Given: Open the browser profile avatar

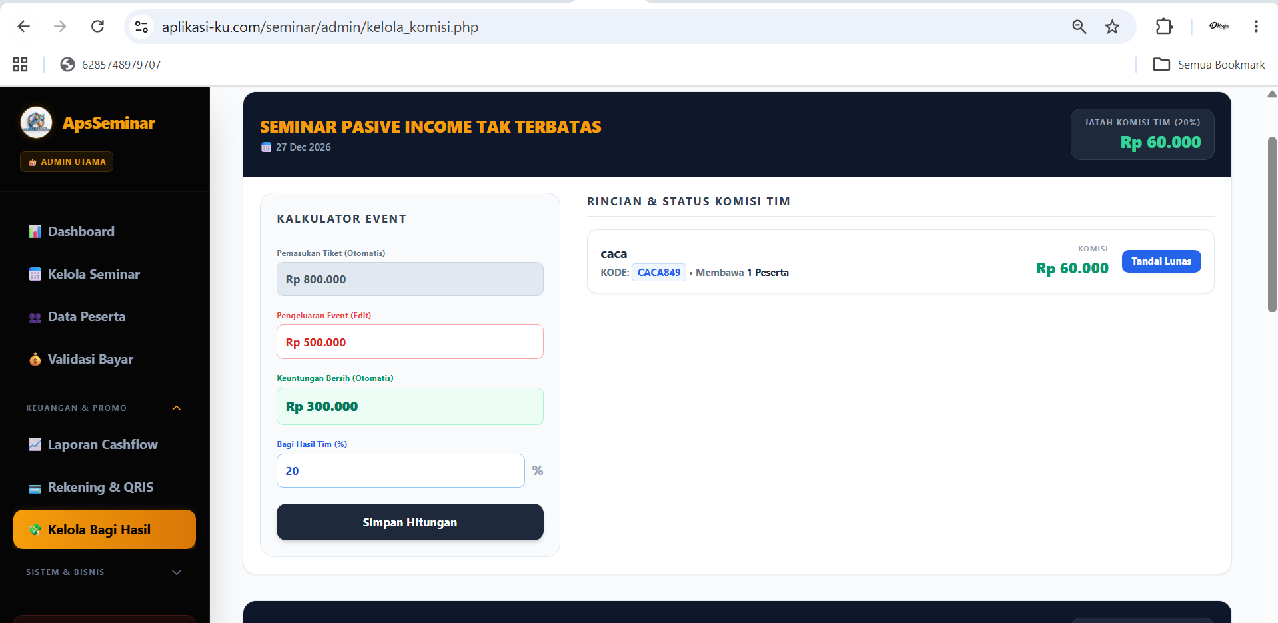Looking at the screenshot, I should tap(1219, 27).
